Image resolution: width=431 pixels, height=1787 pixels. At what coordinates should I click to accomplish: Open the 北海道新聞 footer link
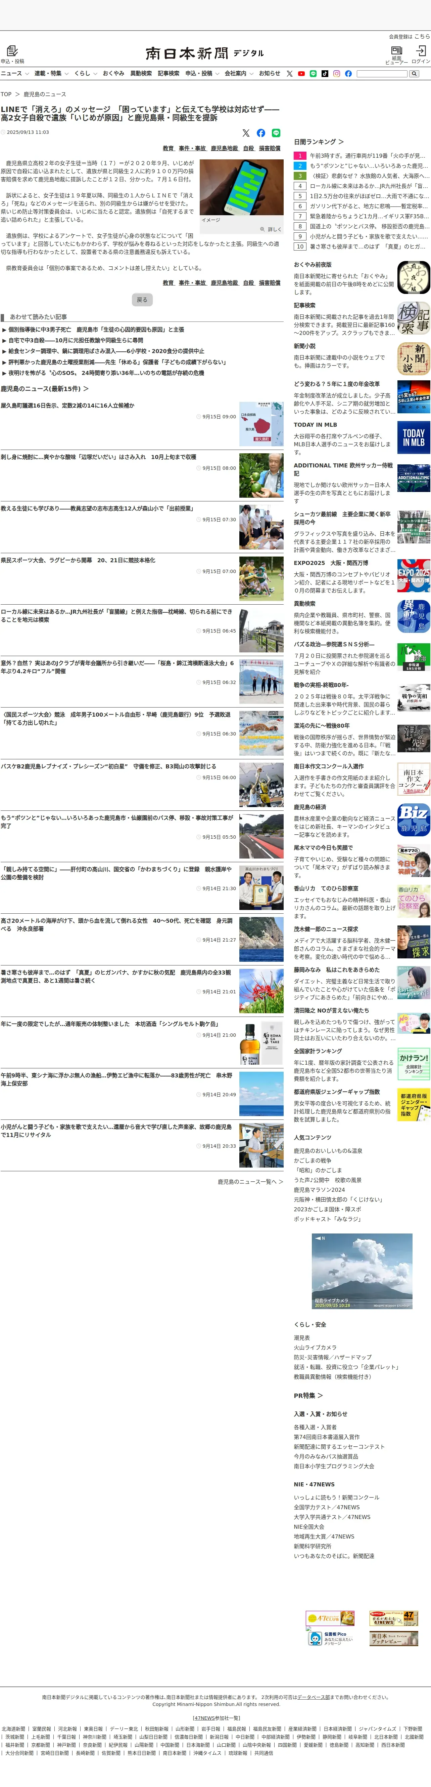point(13,1729)
